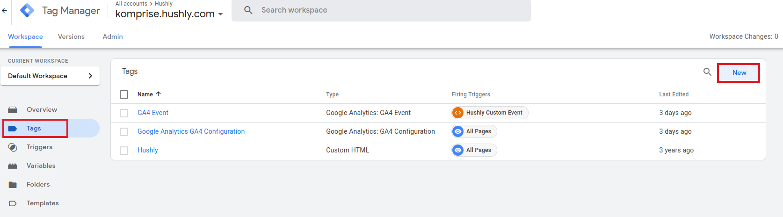The width and height of the screenshot is (783, 217).
Task: Click the Workspace Changes: 0 text
Action: coord(744,36)
